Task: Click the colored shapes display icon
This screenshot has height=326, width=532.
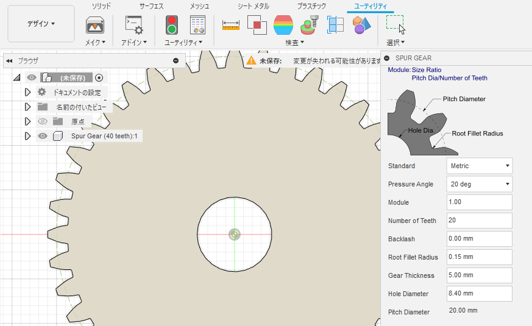Action: [x=361, y=25]
